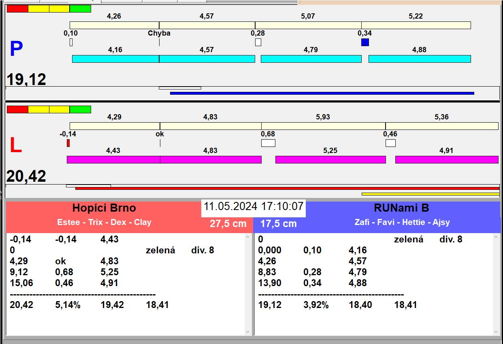This screenshot has width=503, height=344.
Task: Click the blue total-time bar in lane P
Action: (322, 93)
